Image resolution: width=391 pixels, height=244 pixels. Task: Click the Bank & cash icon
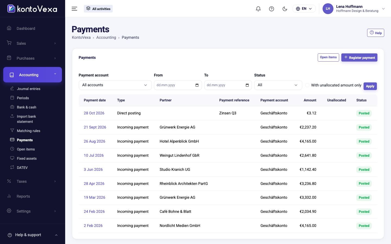pos(12,107)
